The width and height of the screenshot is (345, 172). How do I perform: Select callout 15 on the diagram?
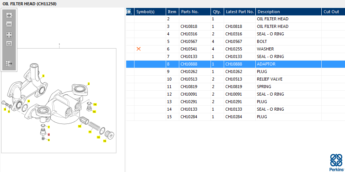pos(95,112)
